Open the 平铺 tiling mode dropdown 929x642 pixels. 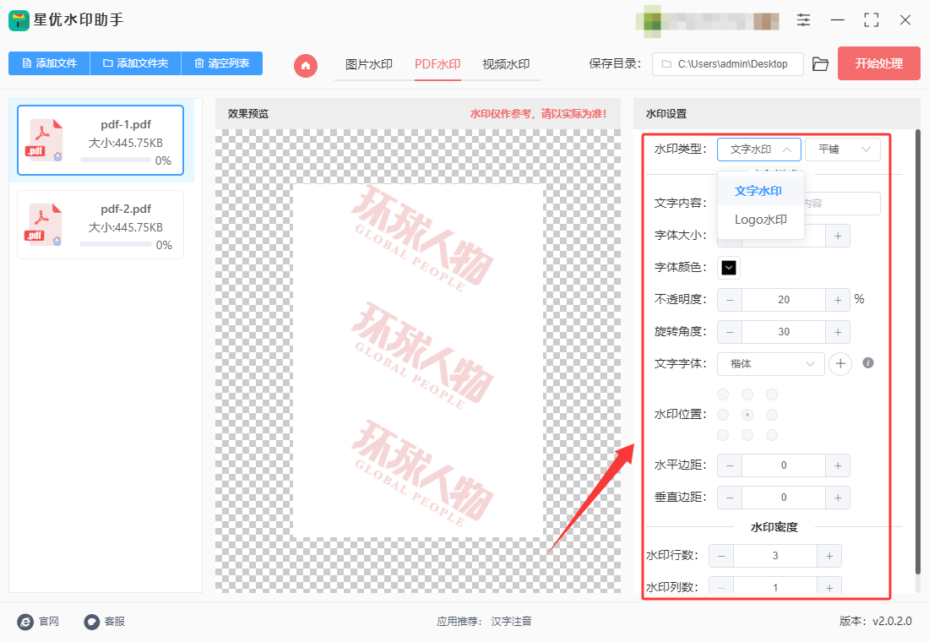tap(843, 150)
